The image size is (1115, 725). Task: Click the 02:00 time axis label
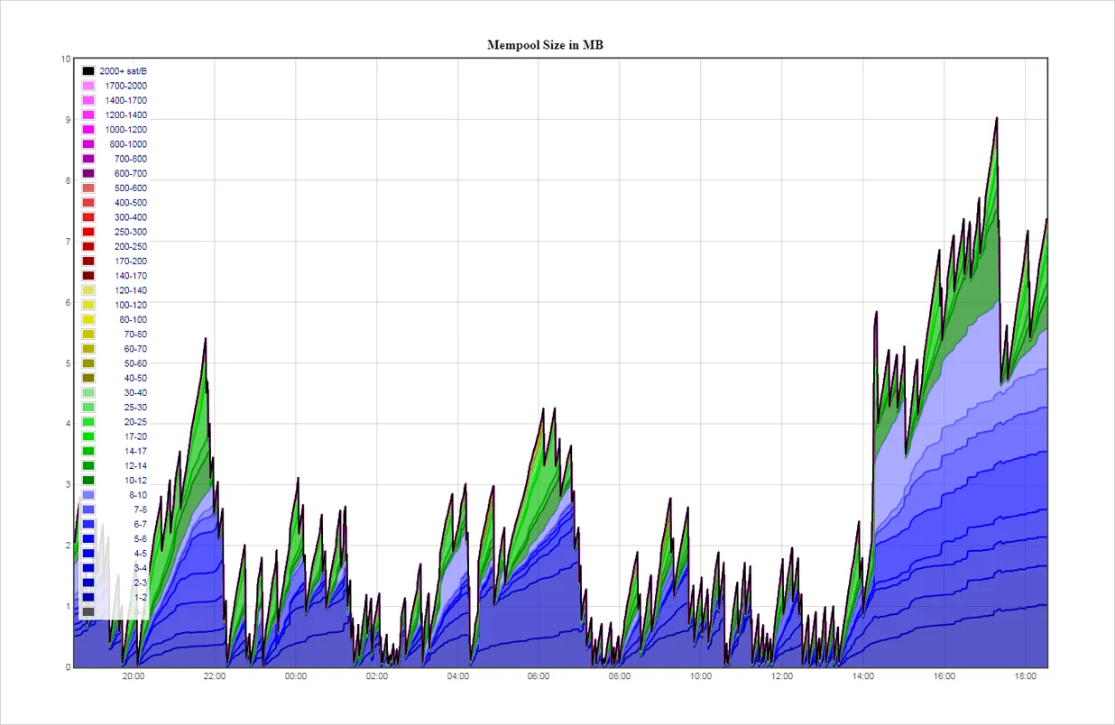(x=376, y=676)
